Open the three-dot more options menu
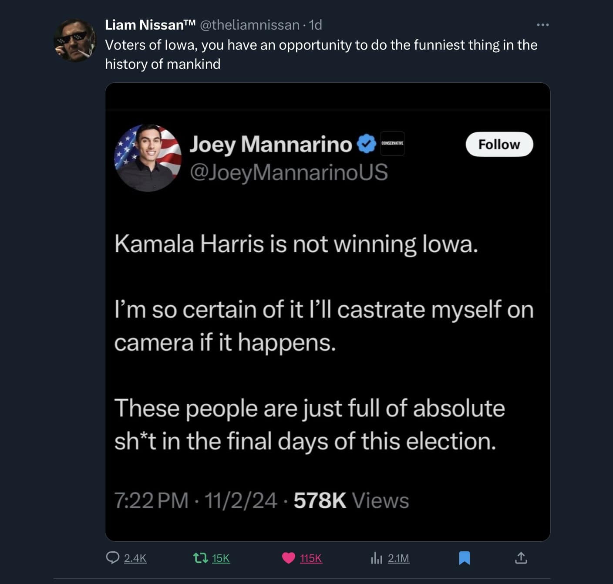 click(542, 25)
